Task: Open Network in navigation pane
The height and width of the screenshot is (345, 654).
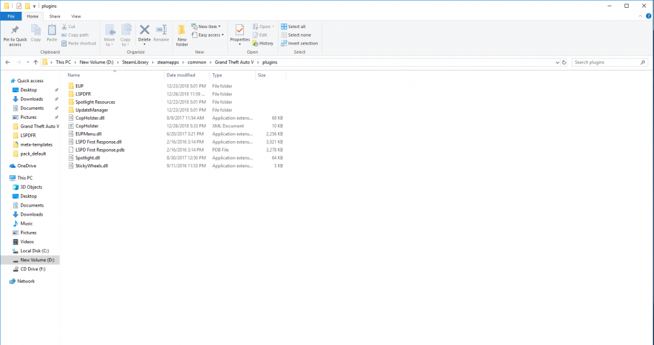Action: [26, 281]
